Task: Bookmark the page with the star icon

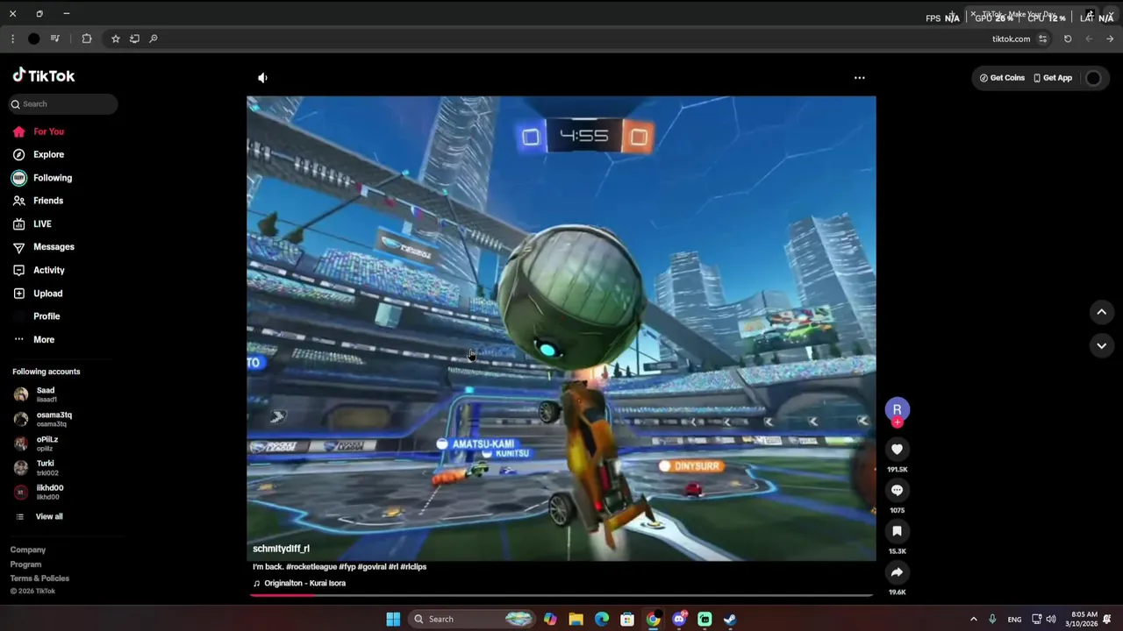Action: (x=115, y=39)
